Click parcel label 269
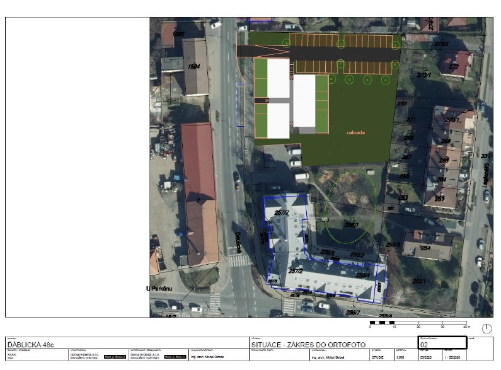The height and width of the screenshot is (370, 501). pos(408,137)
